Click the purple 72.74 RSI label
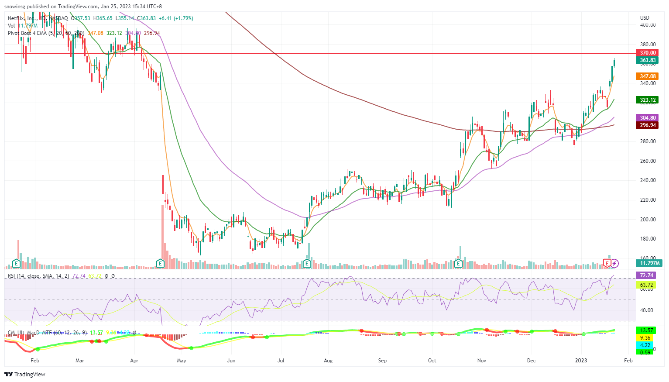This screenshot has width=669, height=382. 646,275
